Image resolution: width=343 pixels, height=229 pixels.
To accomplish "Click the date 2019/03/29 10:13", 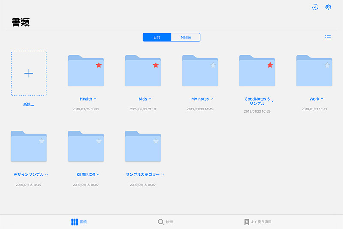I will click(x=86, y=109).
